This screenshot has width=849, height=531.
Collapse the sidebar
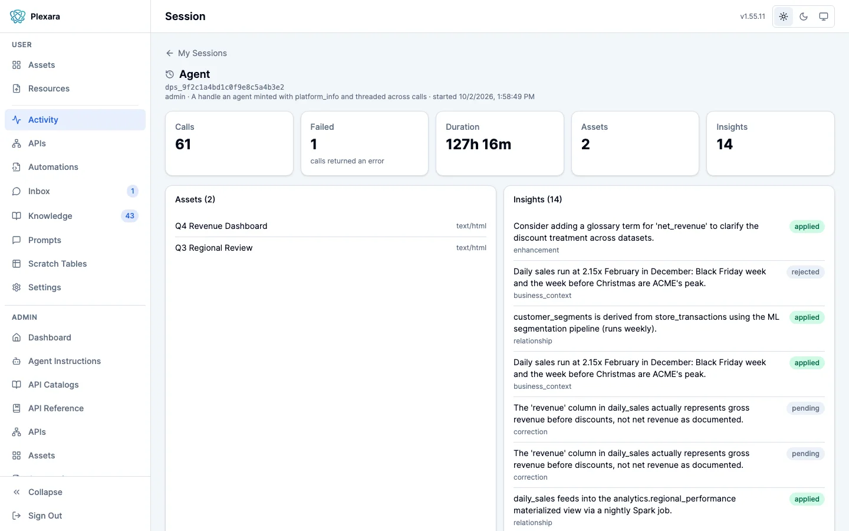[x=75, y=492]
